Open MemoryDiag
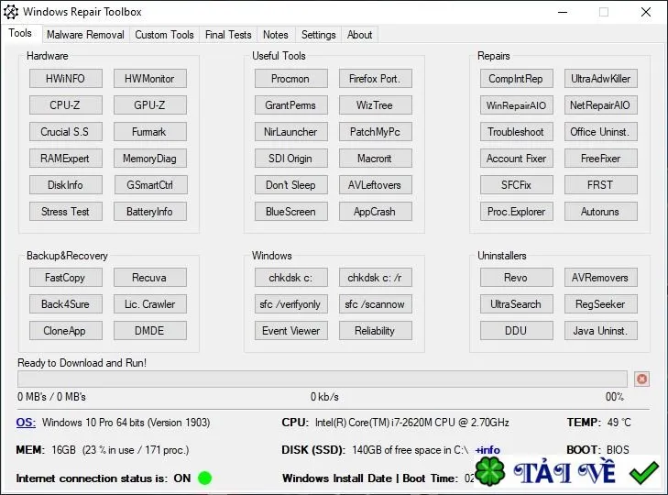This screenshot has width=668, height=495. [150, 159]
